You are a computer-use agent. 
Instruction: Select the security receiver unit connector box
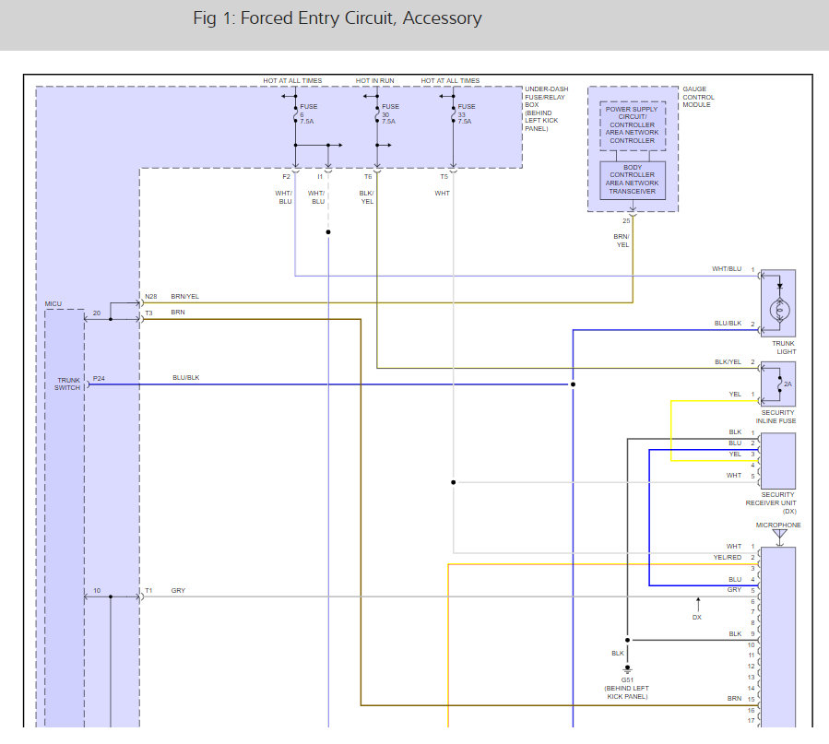tap(778, 461)
